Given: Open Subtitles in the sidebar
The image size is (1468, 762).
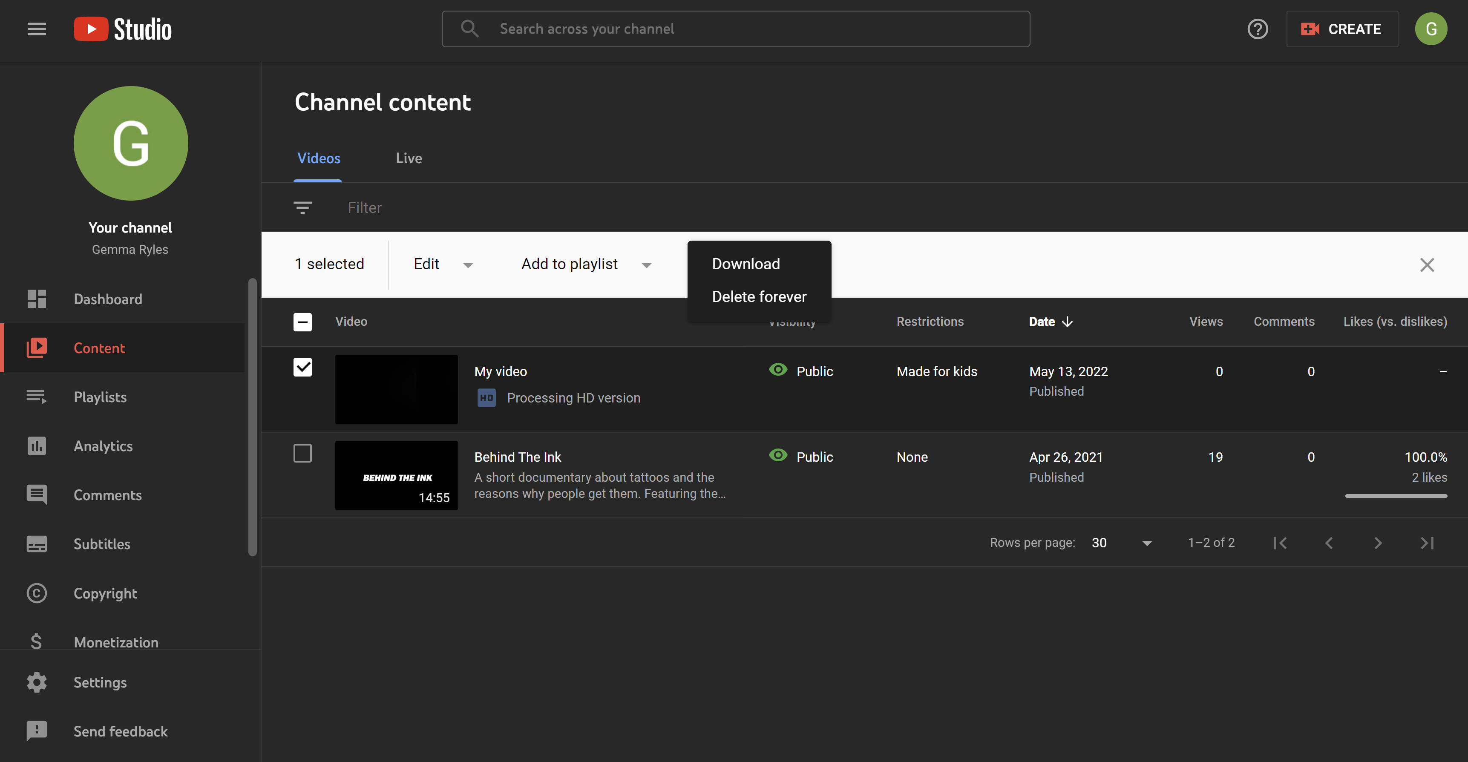Looking at the screenshot, I should (123, 544).
